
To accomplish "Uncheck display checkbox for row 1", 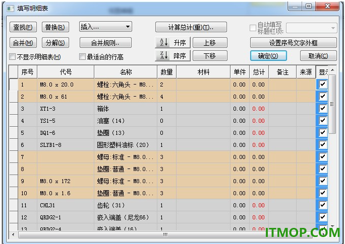I will pos(323,84).
